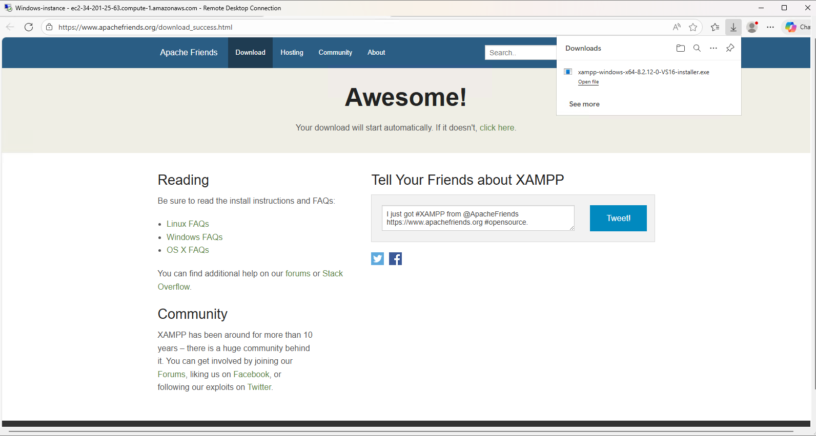The width and height of the screenshot is (816, 436).
Task: Click the site Search field
Action: click(520, 53)
